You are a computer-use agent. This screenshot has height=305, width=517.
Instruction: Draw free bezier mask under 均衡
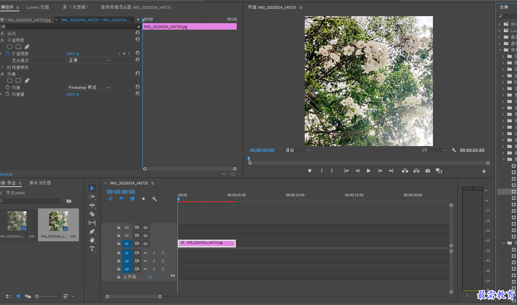click(x=27, y=80)
